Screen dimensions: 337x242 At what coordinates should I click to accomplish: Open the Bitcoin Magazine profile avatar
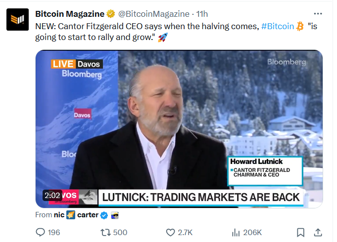(x=17, y=19)
